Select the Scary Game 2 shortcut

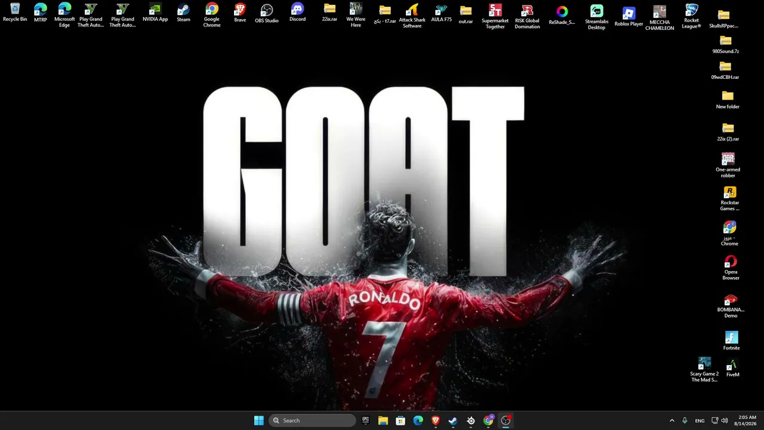704,370
